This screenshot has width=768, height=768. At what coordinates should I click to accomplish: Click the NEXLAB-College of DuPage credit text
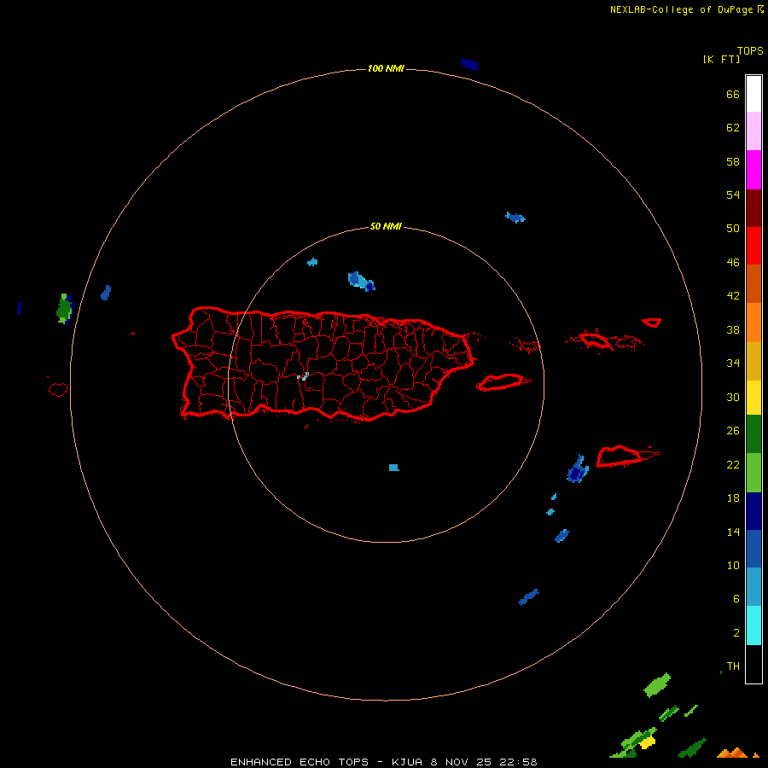(686, 9)
